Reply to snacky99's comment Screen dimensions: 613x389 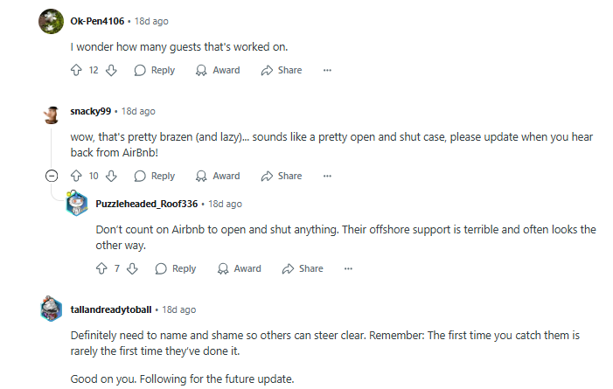(x=155, y=176)
